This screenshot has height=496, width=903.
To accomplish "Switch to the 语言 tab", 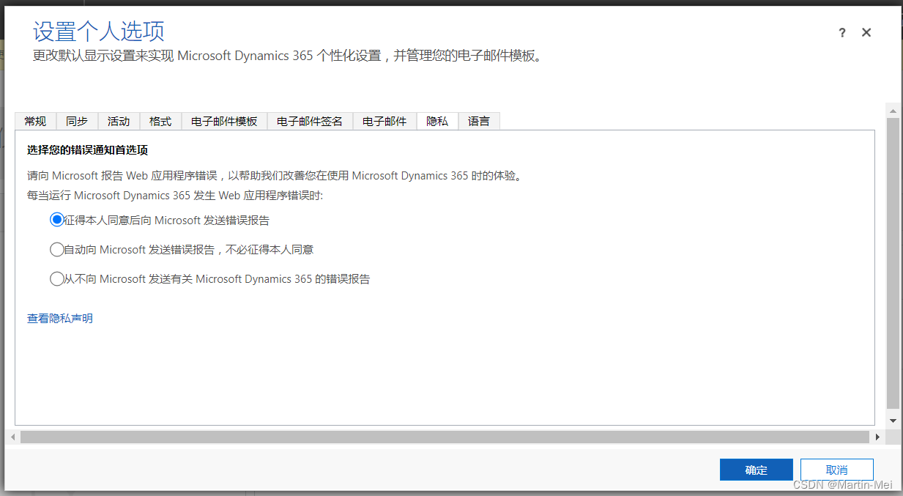I will (x=479, y=121).
